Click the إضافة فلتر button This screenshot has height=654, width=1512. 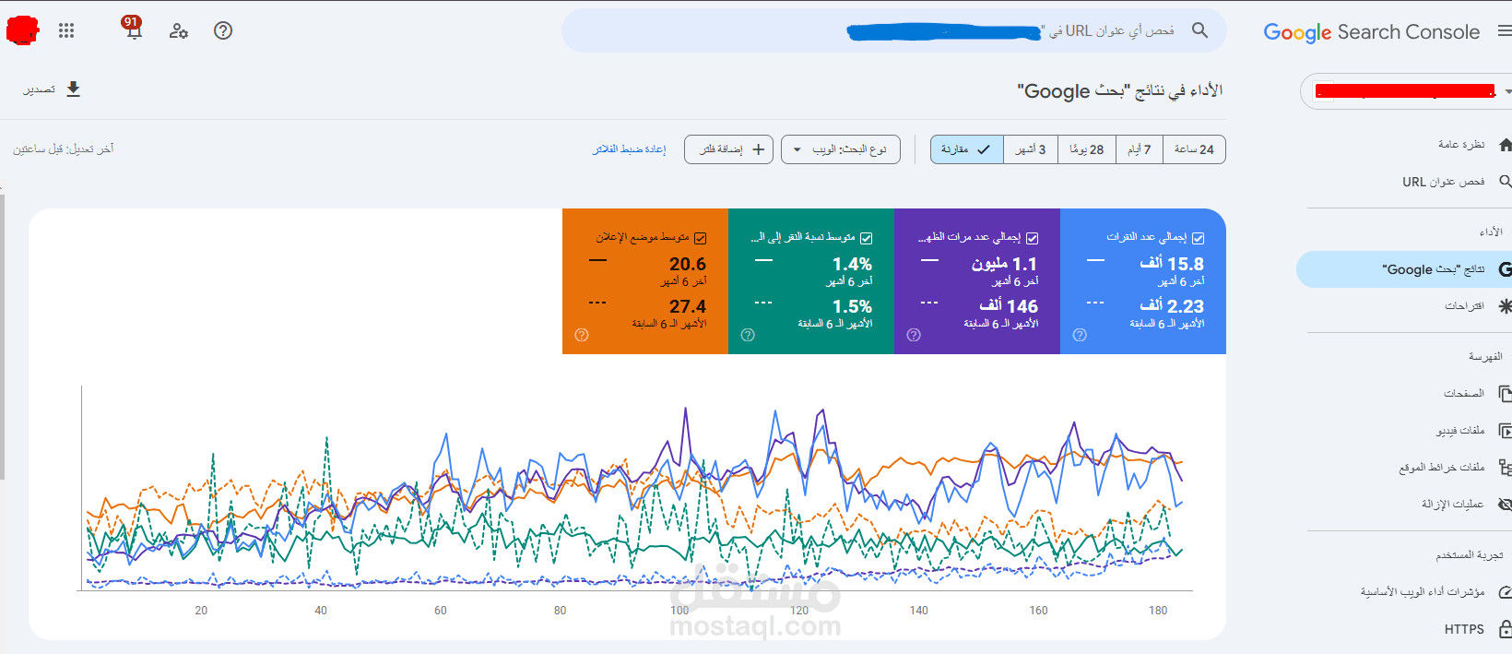point(728,149)
